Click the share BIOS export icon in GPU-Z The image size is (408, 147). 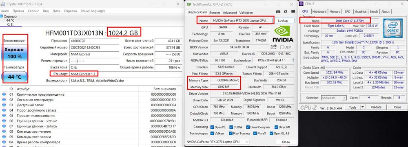[x=273, y=47]
